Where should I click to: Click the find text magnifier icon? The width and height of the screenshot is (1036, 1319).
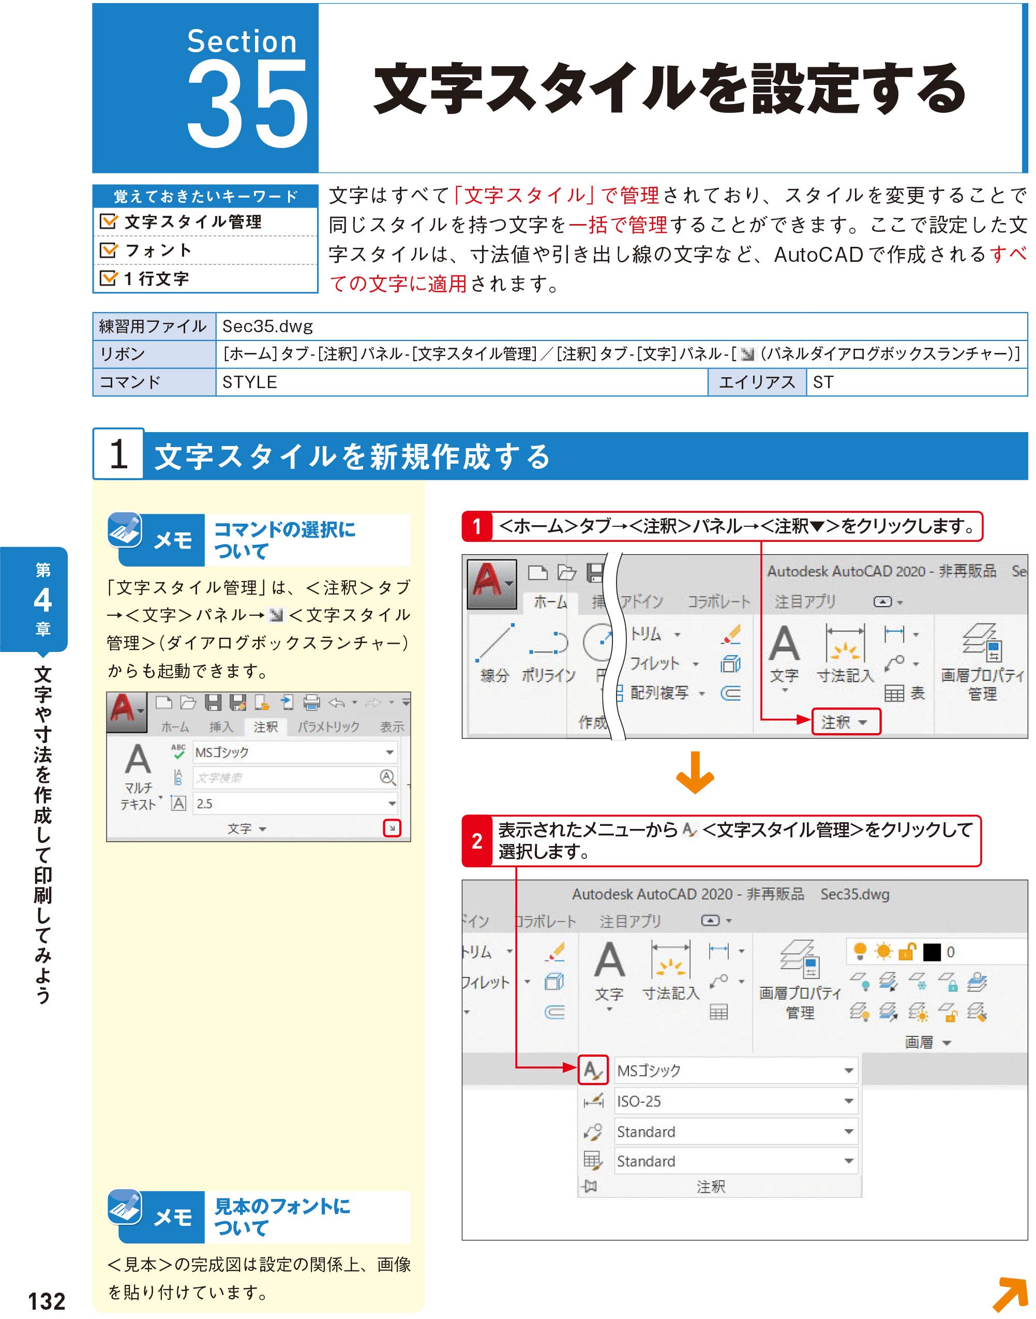coord(387,777)
